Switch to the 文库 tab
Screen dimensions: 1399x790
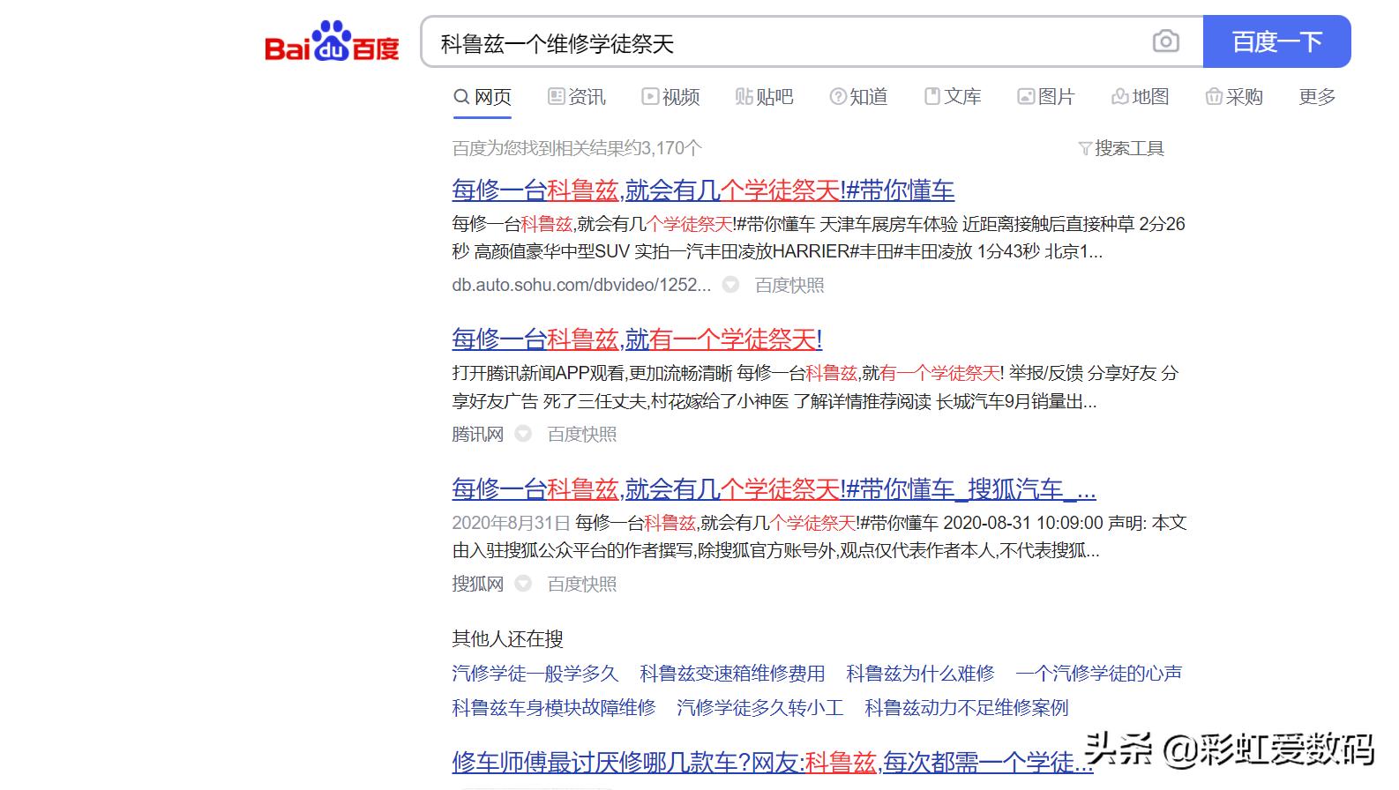coord(953,97)
